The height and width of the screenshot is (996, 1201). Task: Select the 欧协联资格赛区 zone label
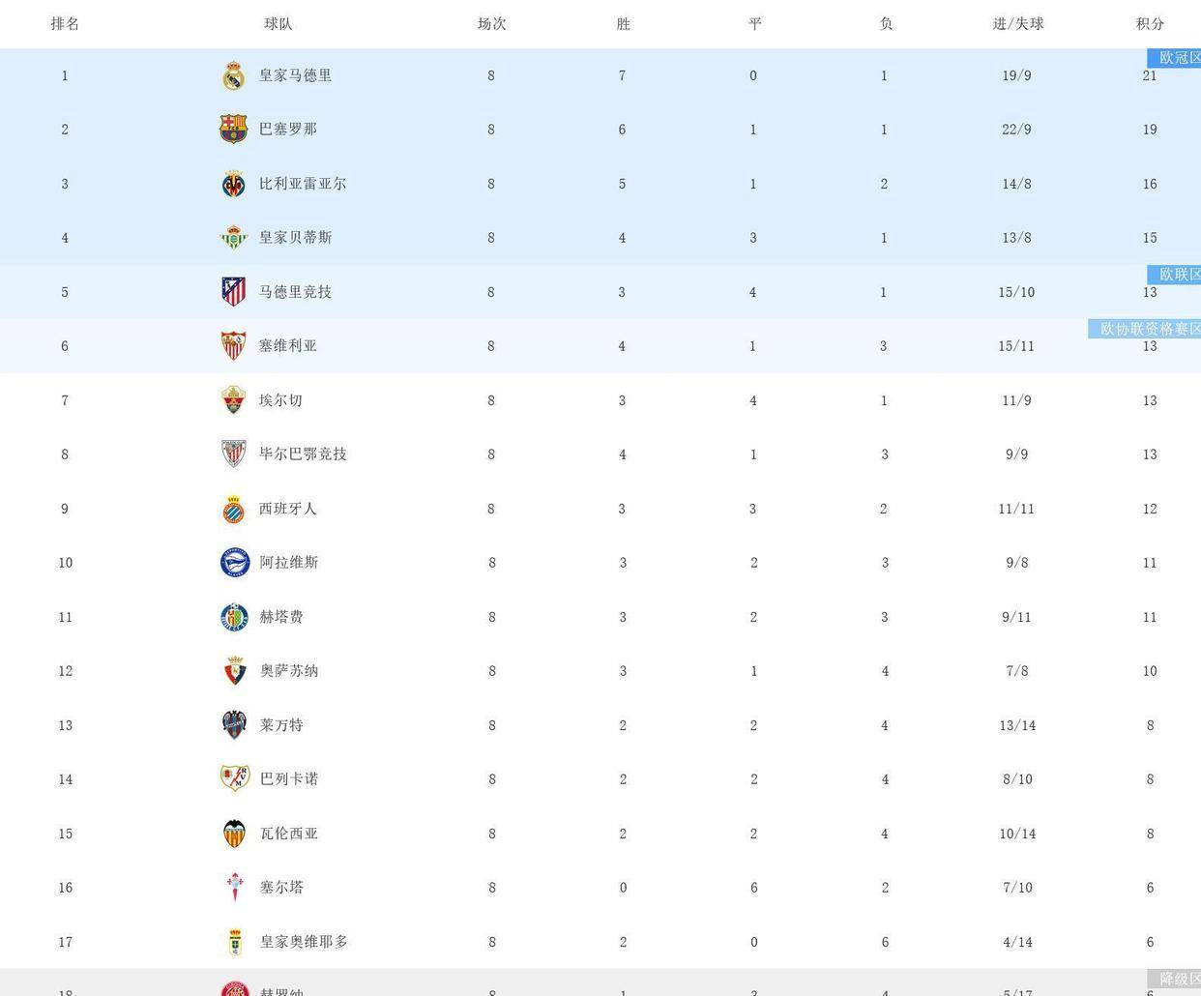coord(1148,329)
